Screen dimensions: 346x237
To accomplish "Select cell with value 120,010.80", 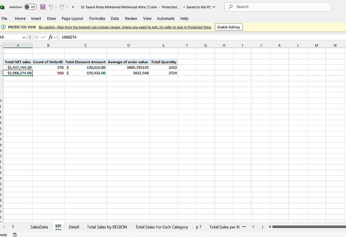I will tap(85, 67).
